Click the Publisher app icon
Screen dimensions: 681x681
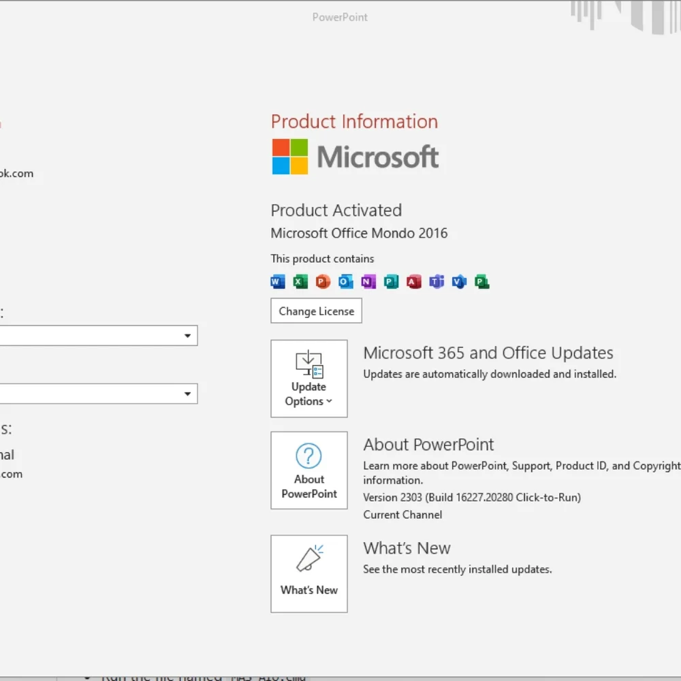click(x=391, y=281)
